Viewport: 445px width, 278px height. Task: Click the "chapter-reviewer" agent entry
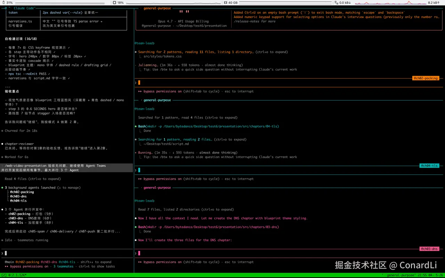tap(19, 144)
